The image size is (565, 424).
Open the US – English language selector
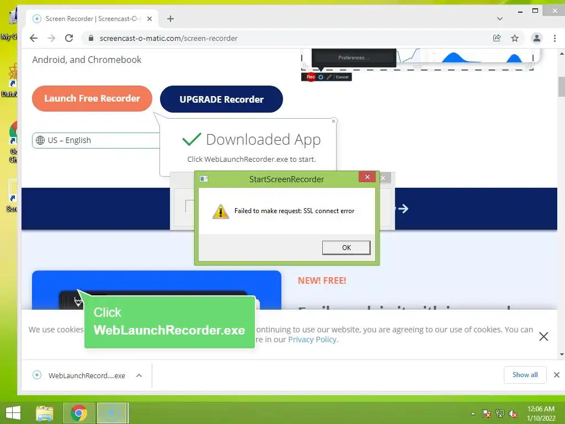[x=96, y=140]
